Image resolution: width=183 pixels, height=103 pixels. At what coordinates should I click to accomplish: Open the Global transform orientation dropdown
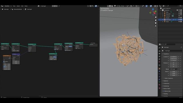point(122,6)
